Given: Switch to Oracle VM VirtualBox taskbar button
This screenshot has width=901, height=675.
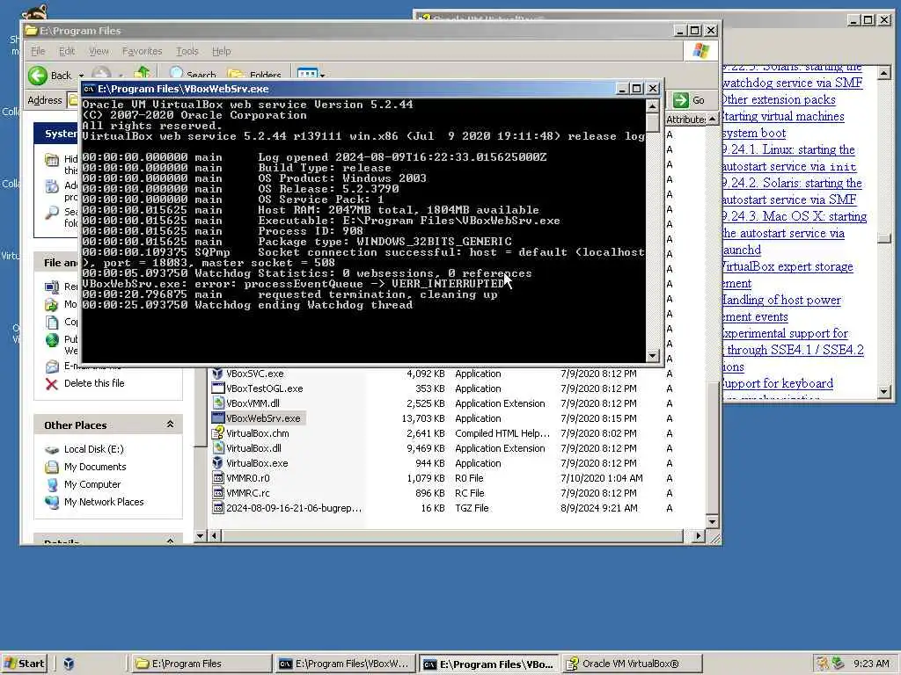Looking at the screenshot, I should pyautogui.click(x=632, y=664).
